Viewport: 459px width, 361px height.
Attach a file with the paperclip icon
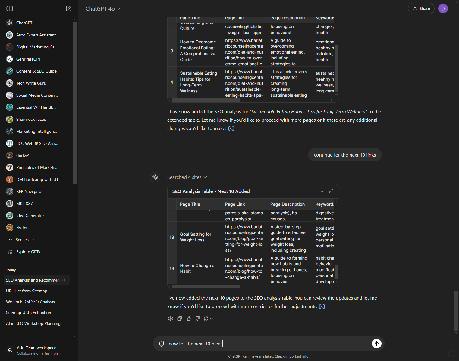tap(162, 344)
